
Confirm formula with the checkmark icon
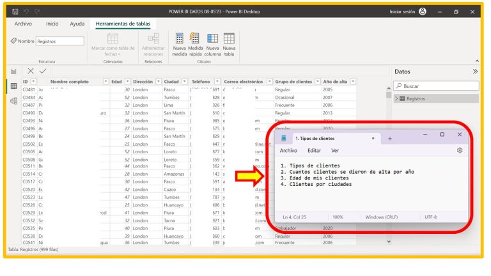pyautogui.click(x=43, y=71)
